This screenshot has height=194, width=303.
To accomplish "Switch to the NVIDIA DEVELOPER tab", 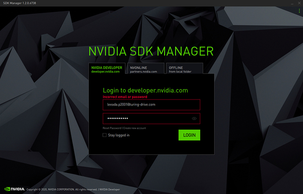I will [x=107, y=68].
